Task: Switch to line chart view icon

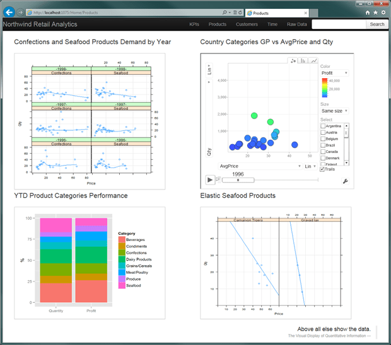Action: pyautogui.click(x=313, y=60)
